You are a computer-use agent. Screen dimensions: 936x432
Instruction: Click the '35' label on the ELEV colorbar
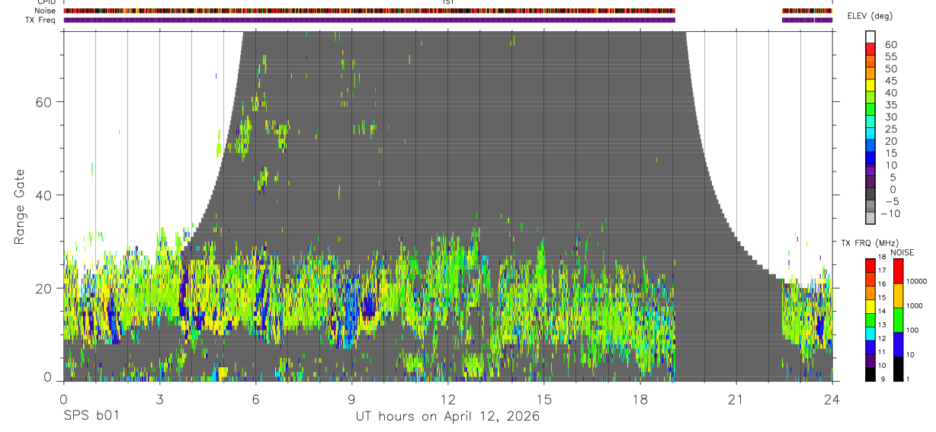pos(890,104)
